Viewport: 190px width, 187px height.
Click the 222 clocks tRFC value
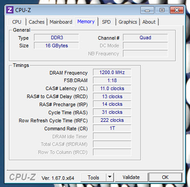tap(112, 120)
